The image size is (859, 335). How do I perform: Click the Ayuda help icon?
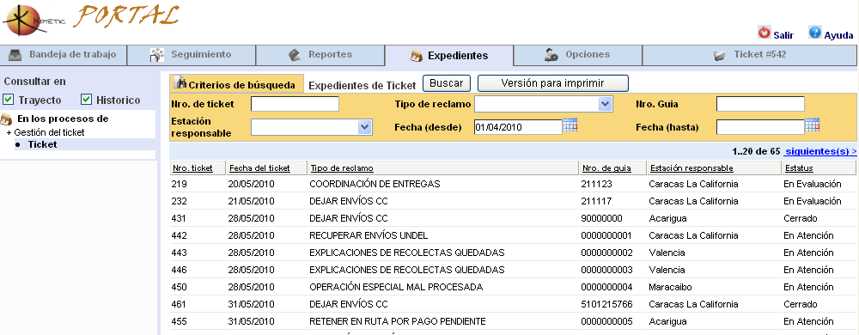pyautogui.click(x=814, y=33)
